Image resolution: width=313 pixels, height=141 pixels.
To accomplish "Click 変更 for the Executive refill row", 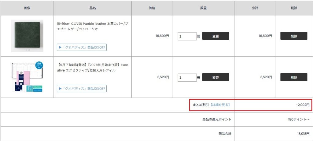I will (x=215, y=77).
